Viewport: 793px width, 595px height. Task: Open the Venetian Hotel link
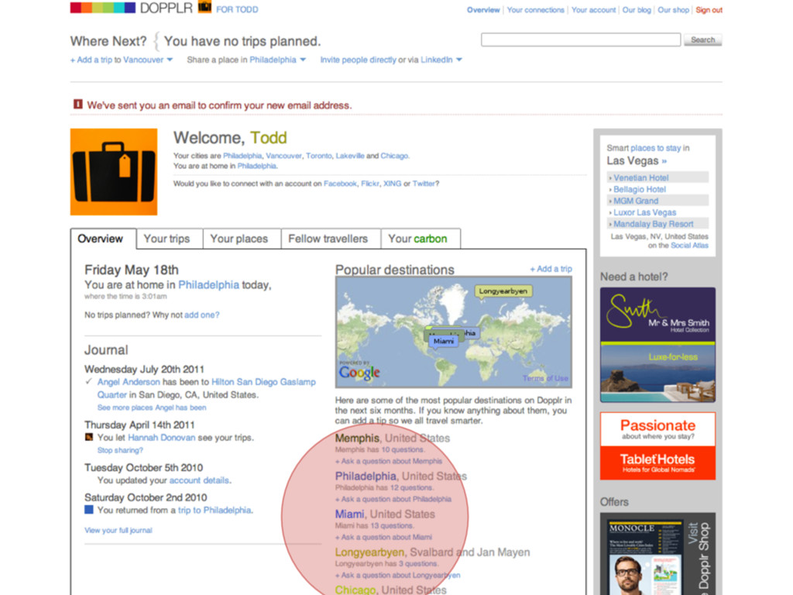640,177
